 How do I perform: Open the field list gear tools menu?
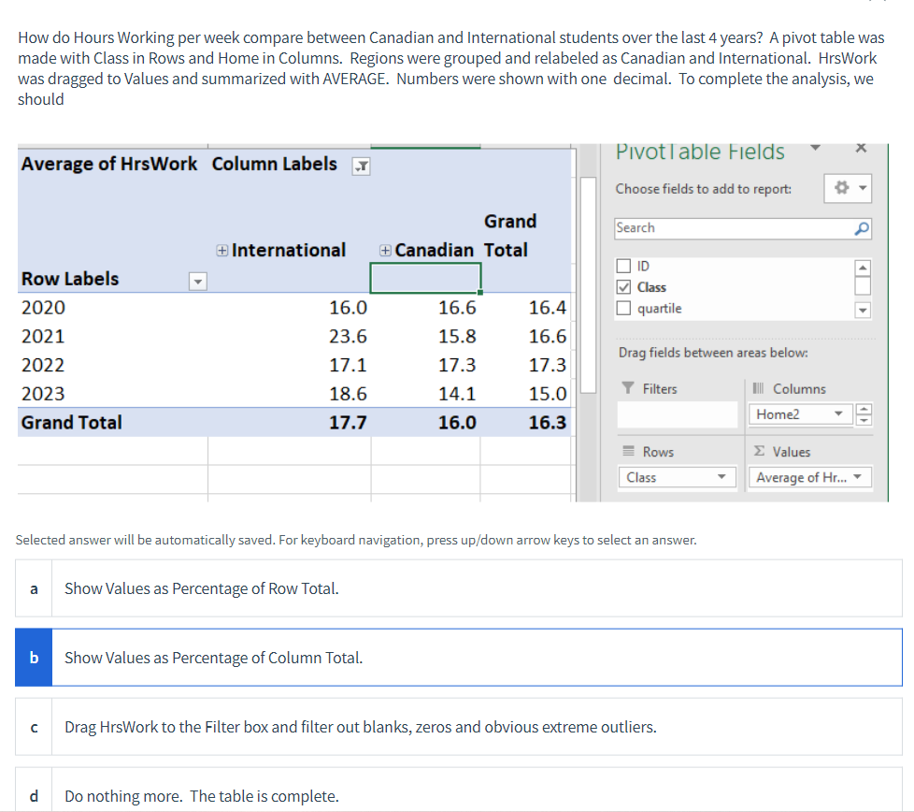pos(849,188)
